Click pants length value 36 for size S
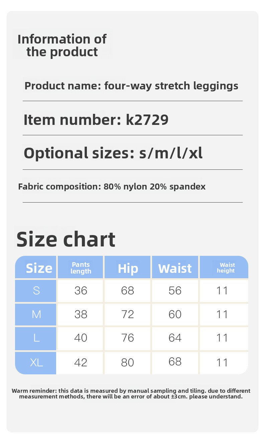 [x=81, y=291]
